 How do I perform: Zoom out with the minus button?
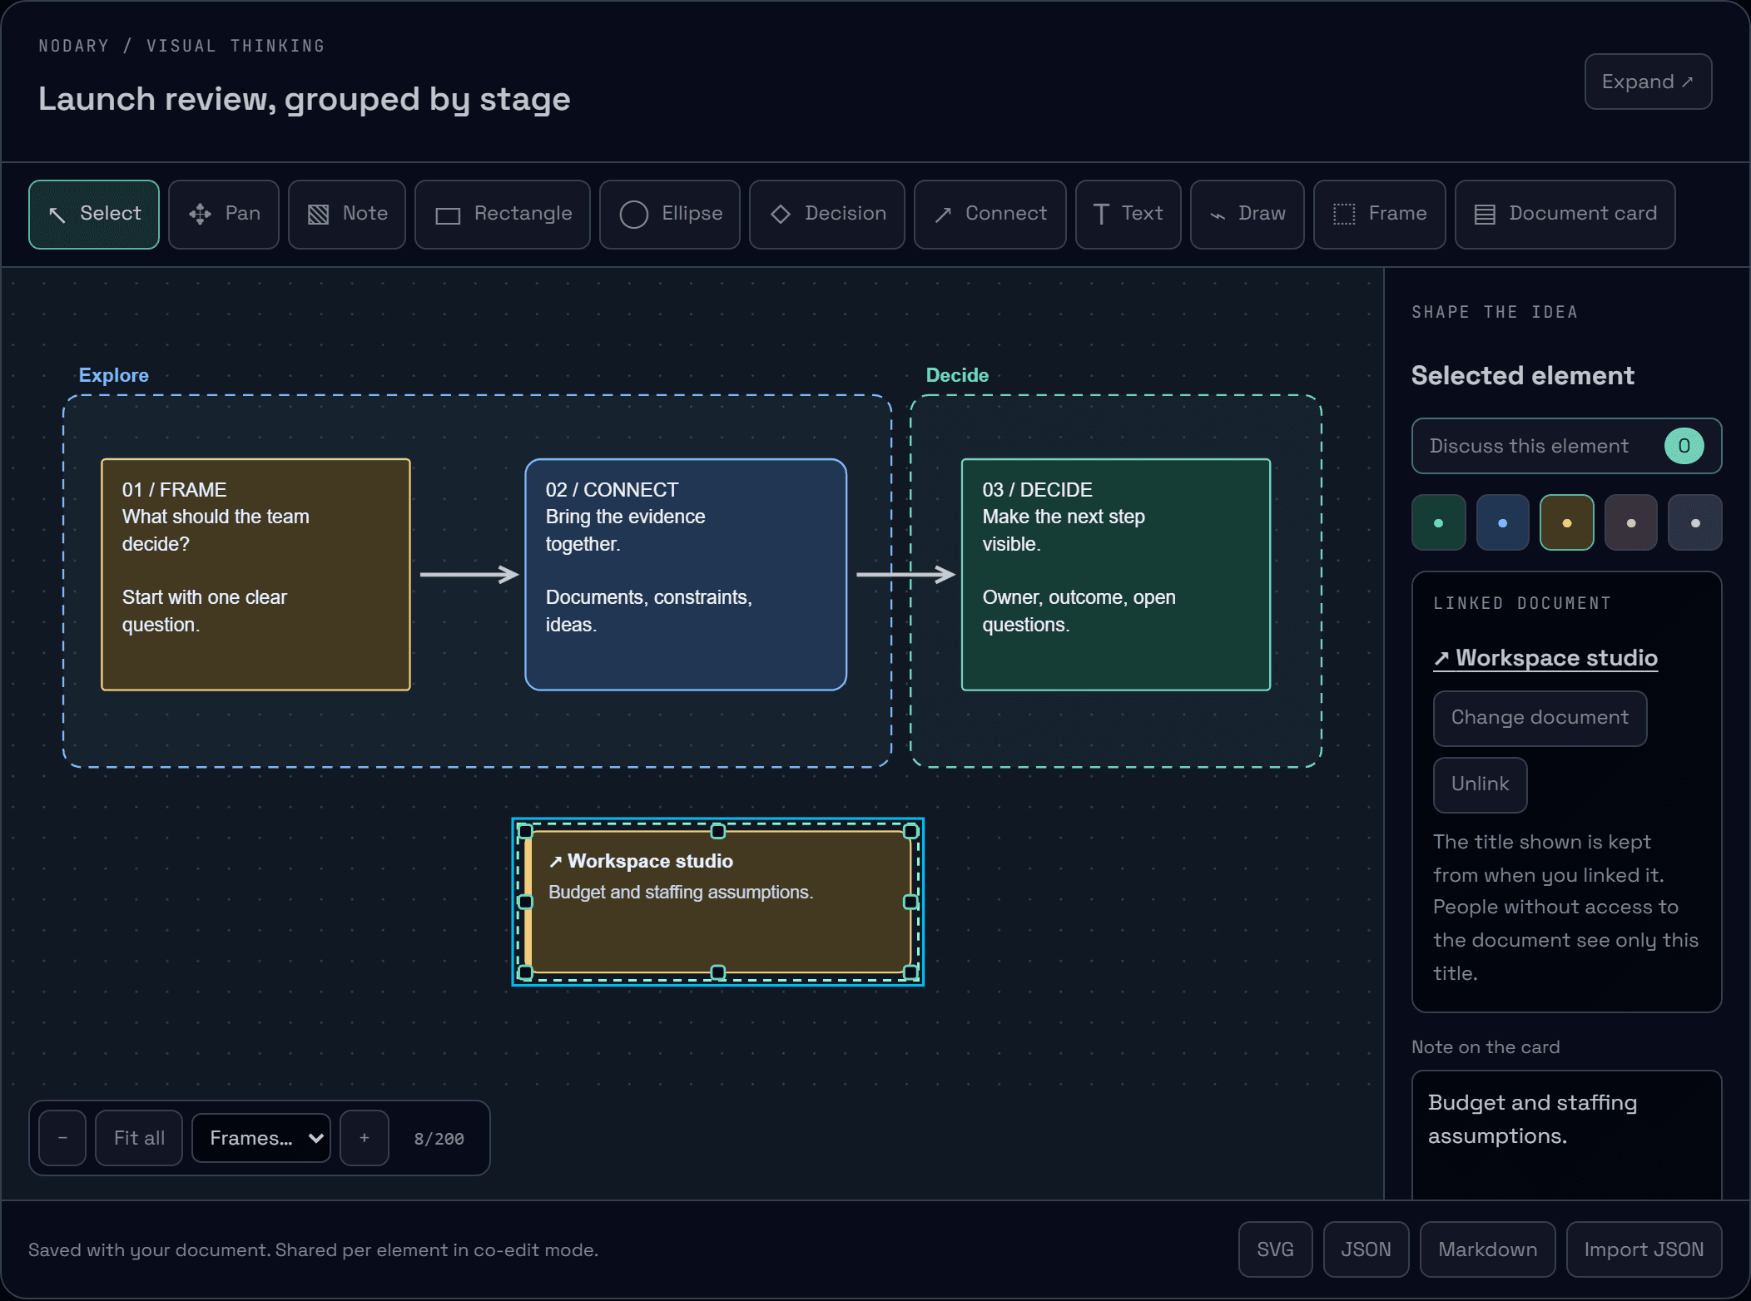(62, 1138)
